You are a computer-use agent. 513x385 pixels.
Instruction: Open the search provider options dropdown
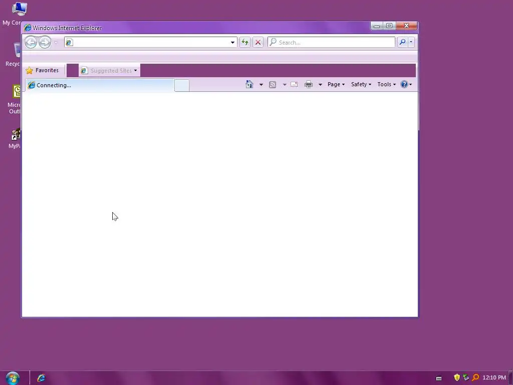[411, 42]
